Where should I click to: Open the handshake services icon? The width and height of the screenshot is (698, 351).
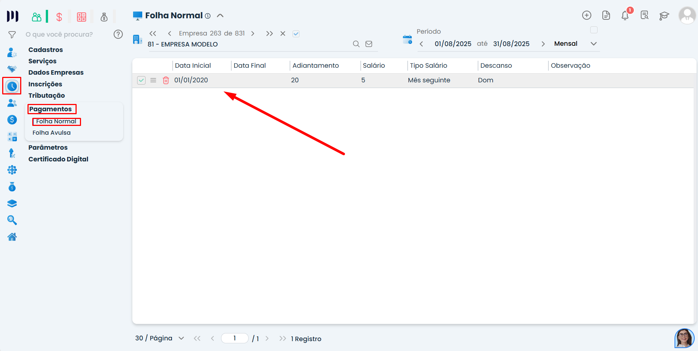point(12,69)
